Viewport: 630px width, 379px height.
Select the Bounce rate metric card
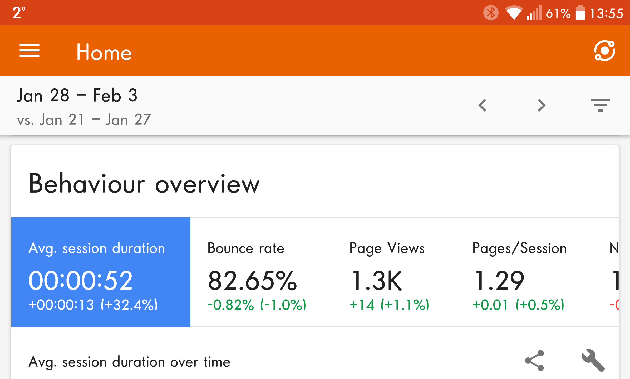[x=253, y=274]
